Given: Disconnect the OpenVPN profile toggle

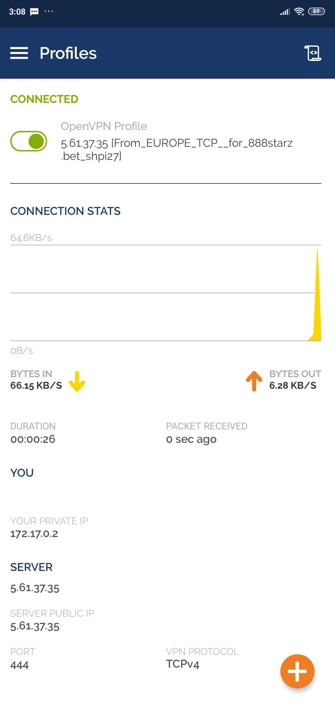Looking at the screenshot, I should tap(29, 141).
